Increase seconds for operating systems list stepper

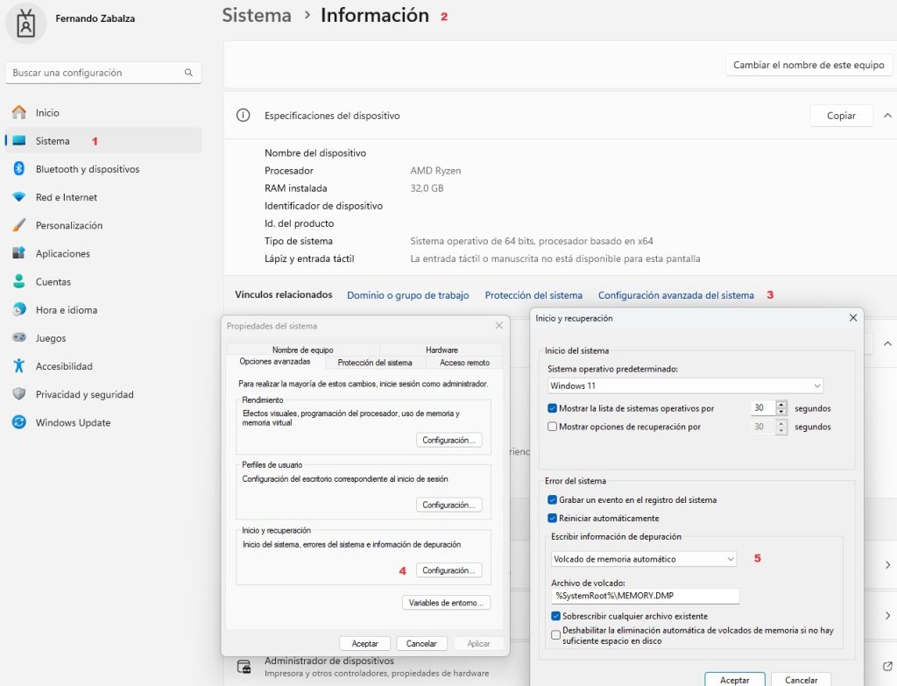[780, 405]
